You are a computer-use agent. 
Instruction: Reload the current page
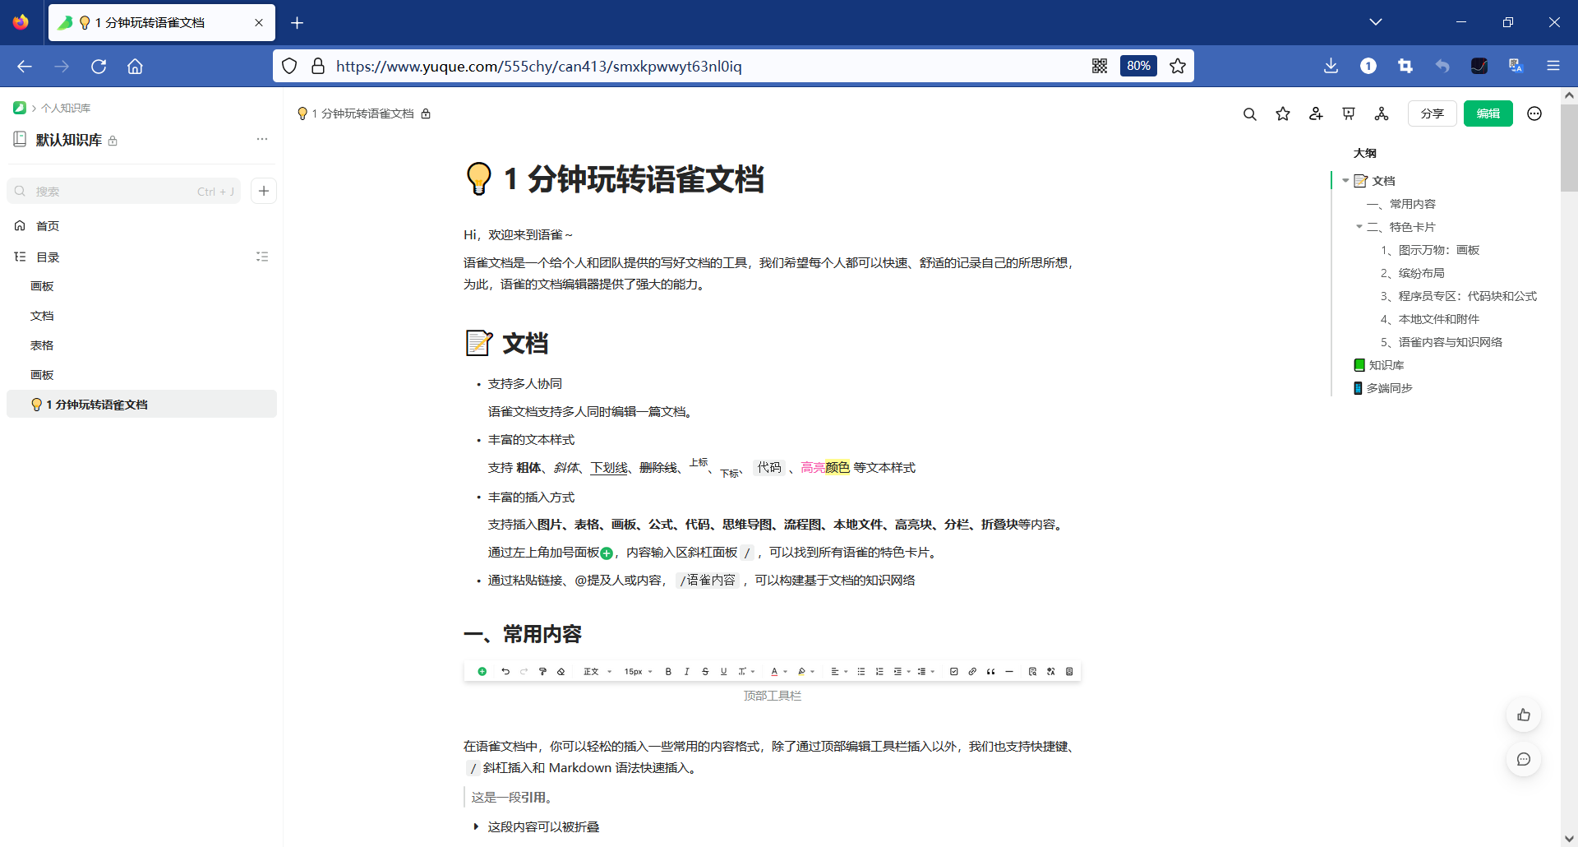tap(99, 66)
